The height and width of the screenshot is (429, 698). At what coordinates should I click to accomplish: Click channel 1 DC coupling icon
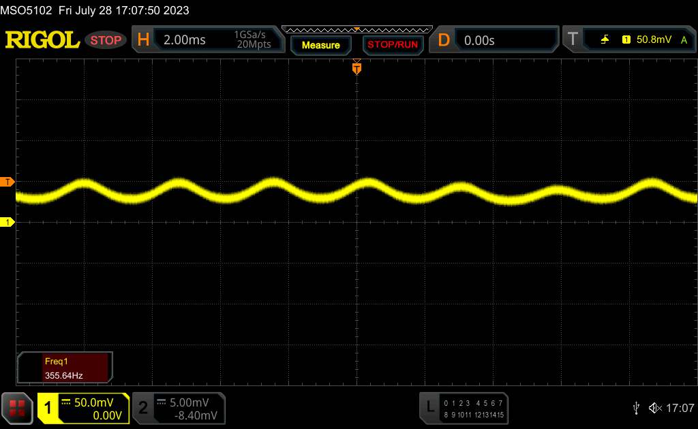point(66,402)
